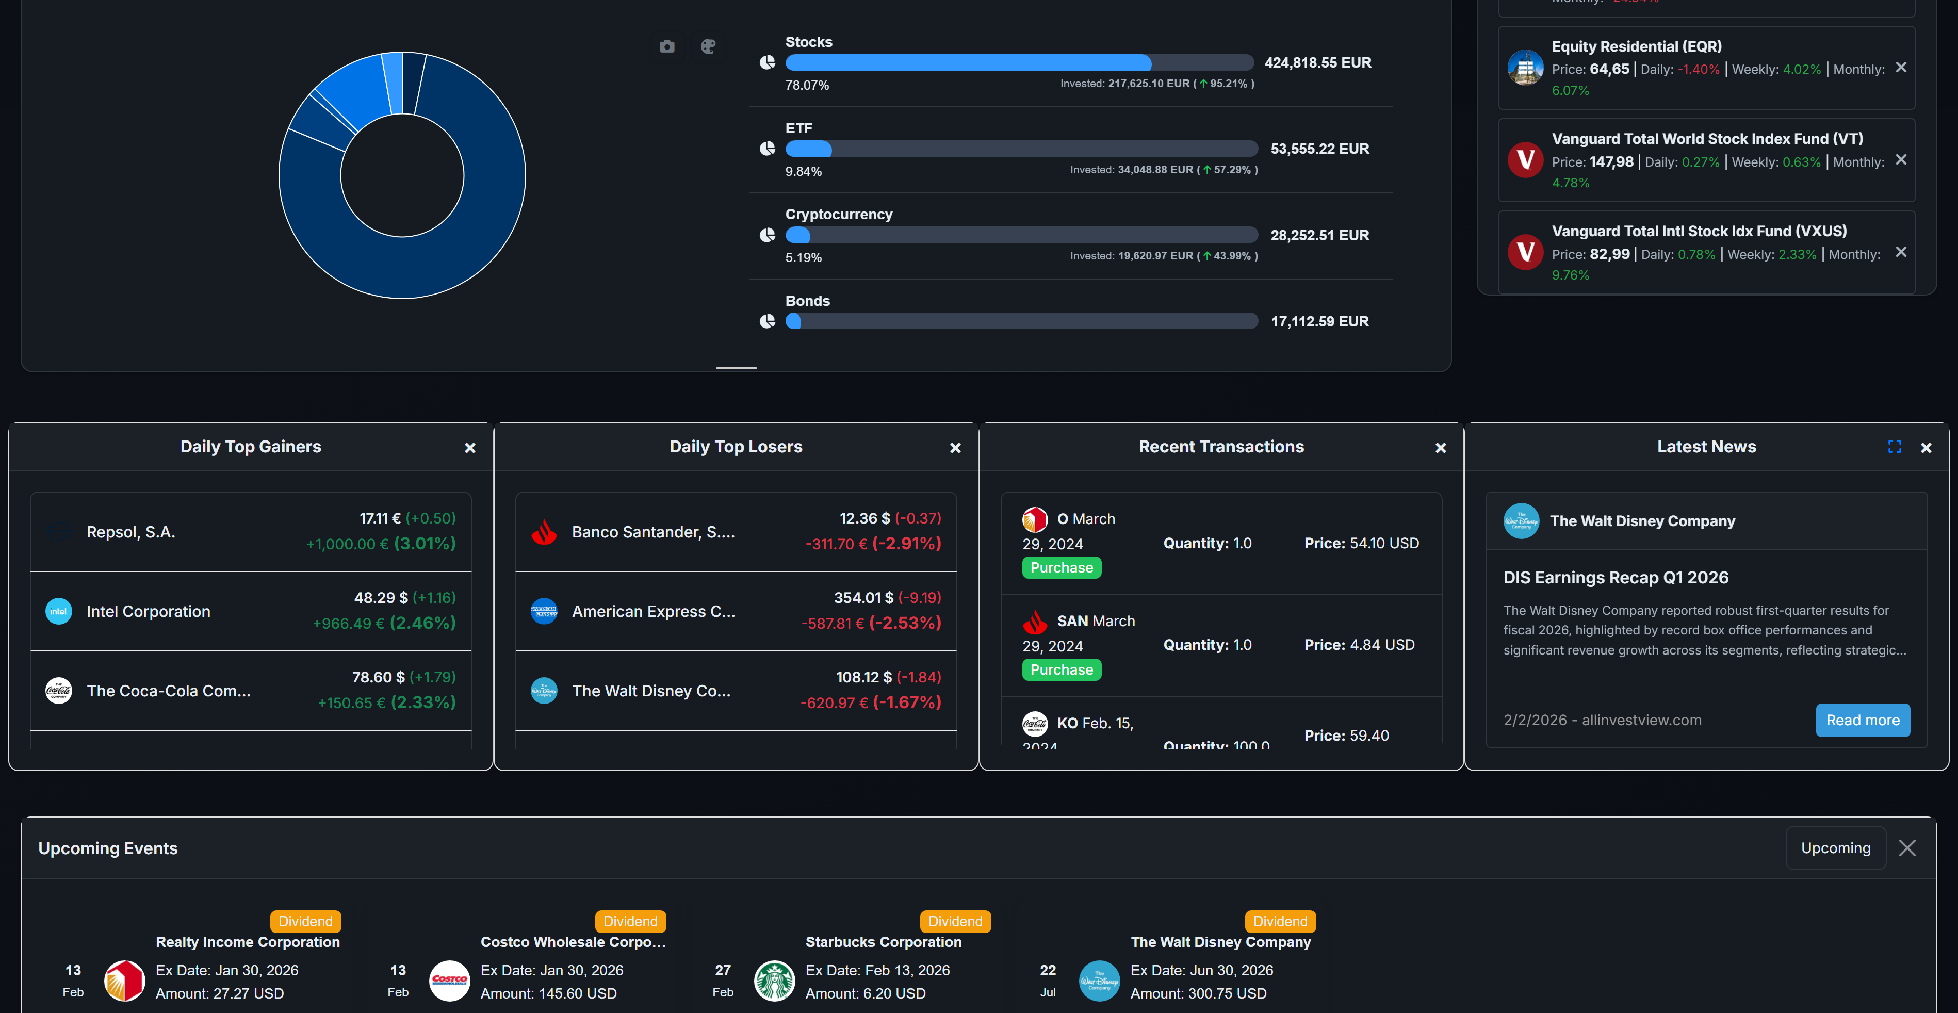Click the pie chart icon beside Cryptocurrency
The width and height of the screenshot is (1958, 1013).
point(768,235)
